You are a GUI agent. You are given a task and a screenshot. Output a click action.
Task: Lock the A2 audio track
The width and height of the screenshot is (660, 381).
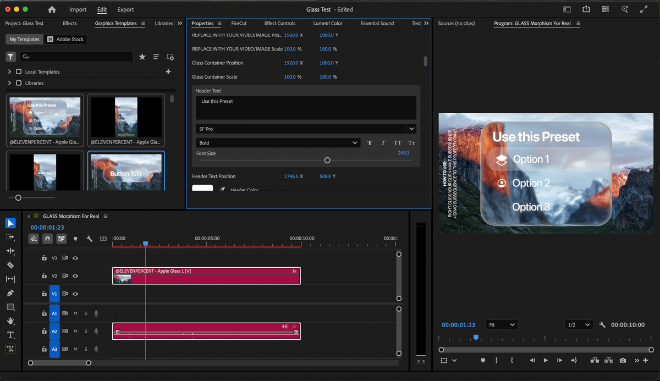pyautogui.click(x=44, y=332)
